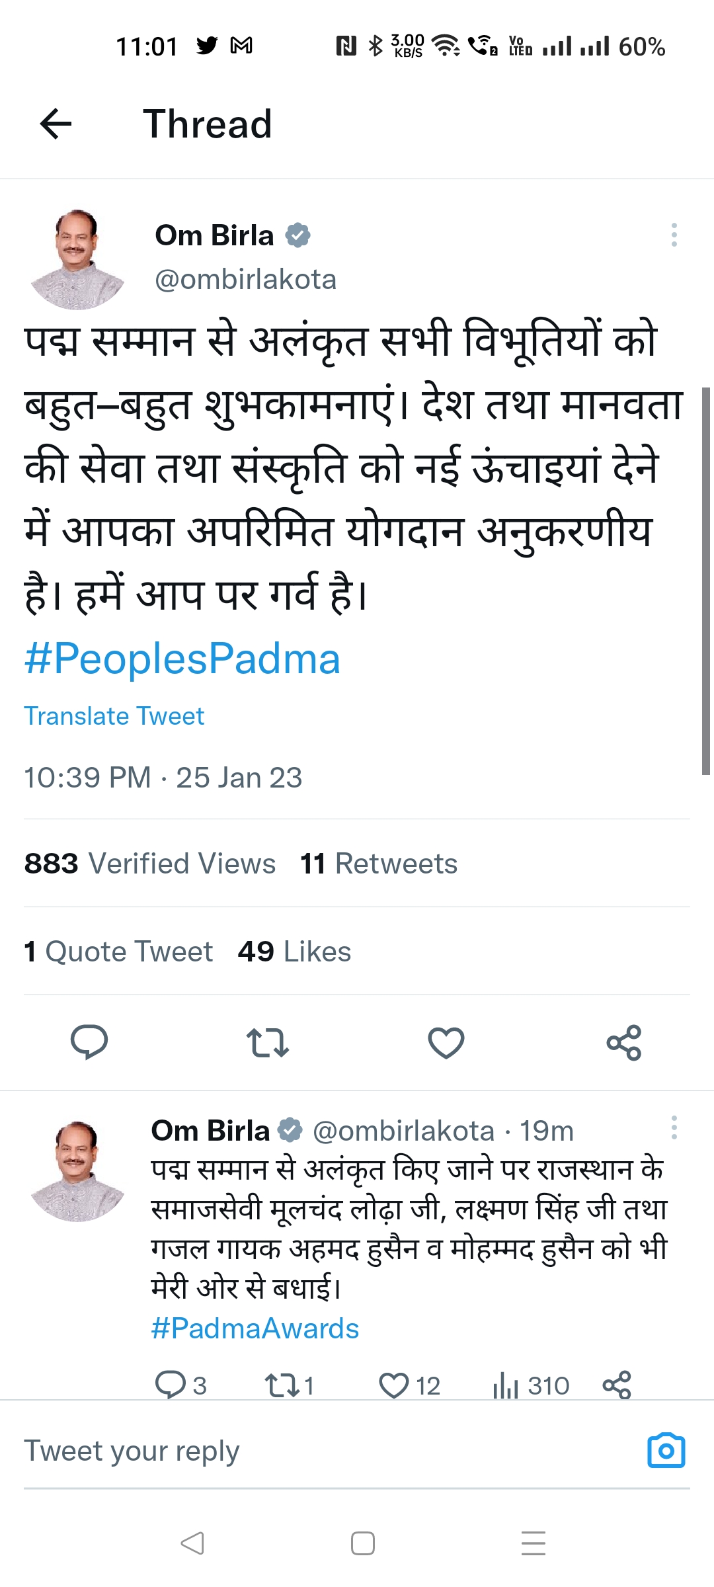Open recent apps from navigation bar
The image size is (714, 1587).
[x=533, y=1545]
